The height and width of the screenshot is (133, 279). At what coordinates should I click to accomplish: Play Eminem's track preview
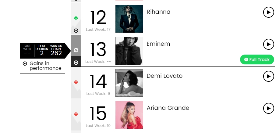click(268, 44)
